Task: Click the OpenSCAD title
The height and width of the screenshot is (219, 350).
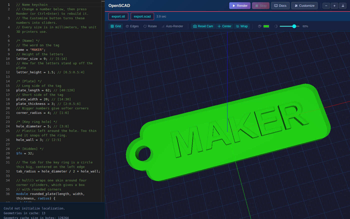Action: tap(119, 6)
